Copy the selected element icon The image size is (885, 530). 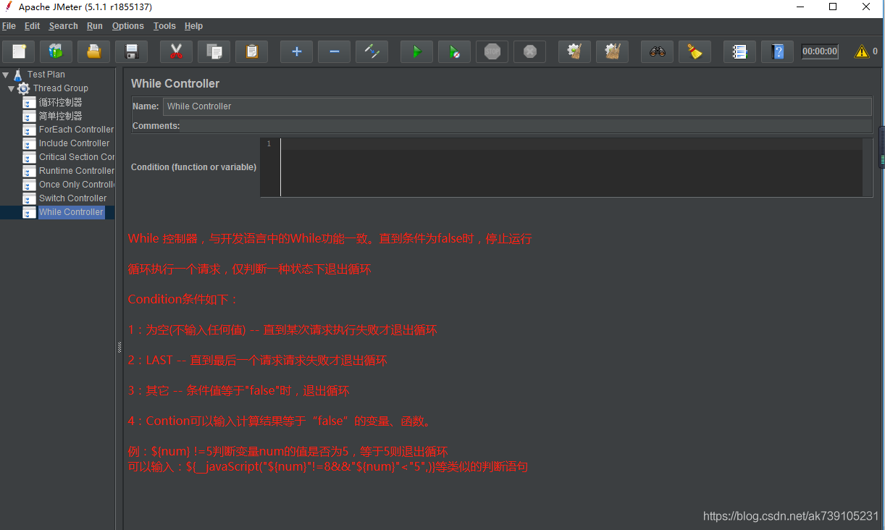(214, 51)
